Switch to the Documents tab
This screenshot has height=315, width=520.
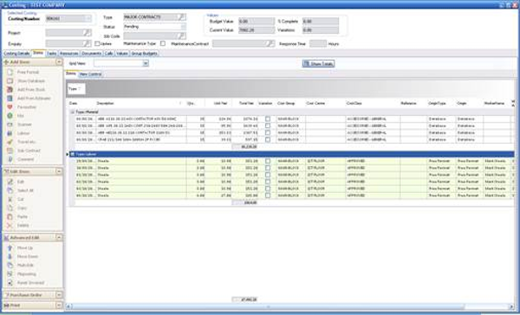91,54
